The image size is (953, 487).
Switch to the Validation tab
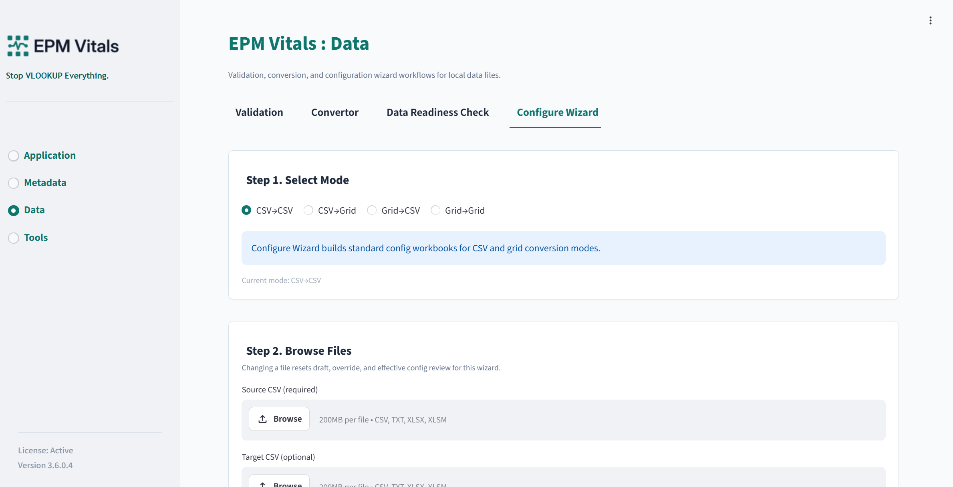pos(259,112)
